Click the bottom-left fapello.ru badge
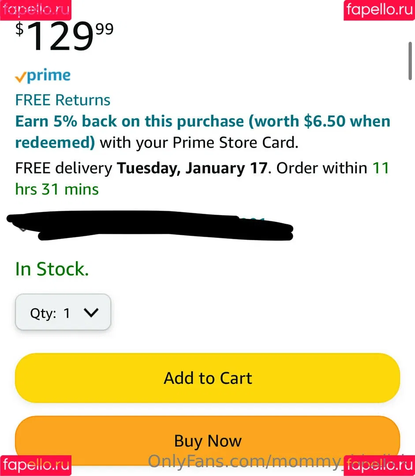The image size is (415, 476). click(36, 465)
